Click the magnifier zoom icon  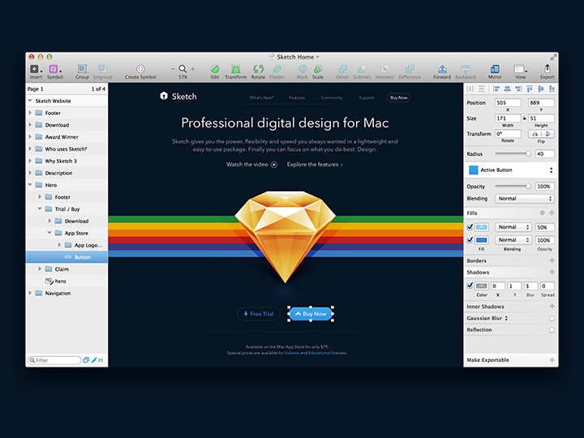pyautogui.click(x=182, y=69)
